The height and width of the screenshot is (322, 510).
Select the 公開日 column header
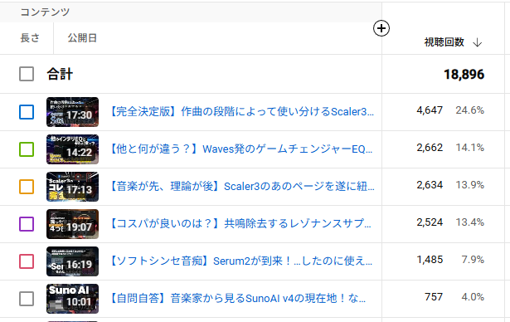tap(82, 38)
